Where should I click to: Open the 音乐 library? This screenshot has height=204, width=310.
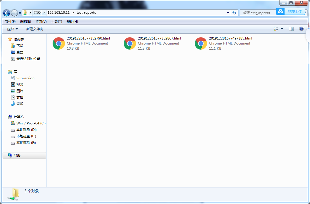pyautogui.click(x=20, y=104)
